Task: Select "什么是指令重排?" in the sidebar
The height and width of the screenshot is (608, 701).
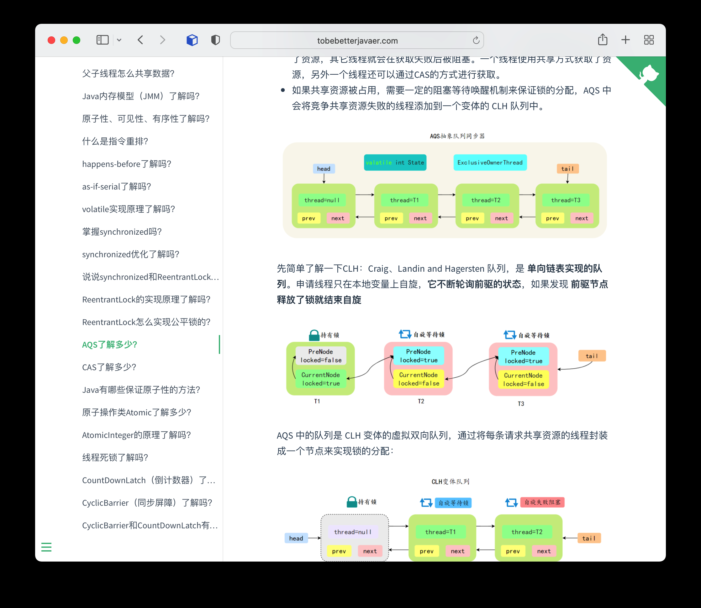Action: (x=115, y=141)
